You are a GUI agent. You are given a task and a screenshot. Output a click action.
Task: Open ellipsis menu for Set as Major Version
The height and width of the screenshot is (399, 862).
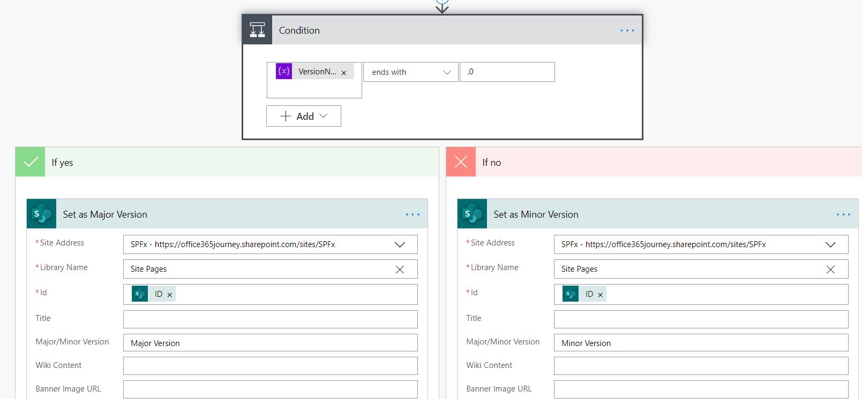tap(413, 214)
